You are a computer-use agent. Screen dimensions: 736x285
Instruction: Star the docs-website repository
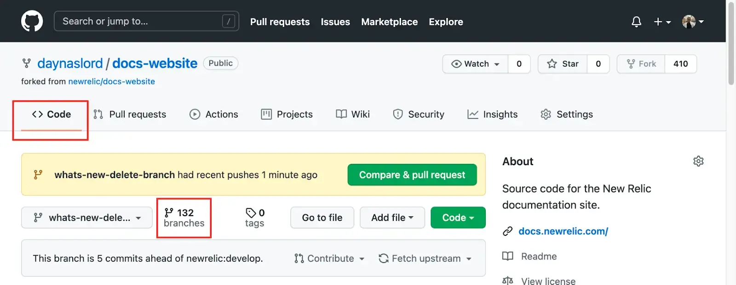tap(563, 64)
